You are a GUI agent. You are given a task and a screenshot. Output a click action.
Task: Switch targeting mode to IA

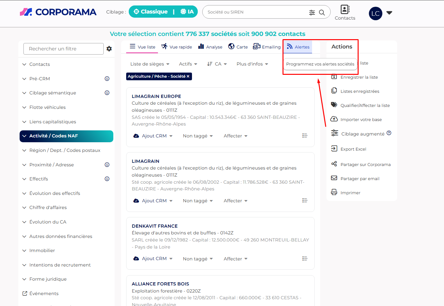tap(187, 12)
